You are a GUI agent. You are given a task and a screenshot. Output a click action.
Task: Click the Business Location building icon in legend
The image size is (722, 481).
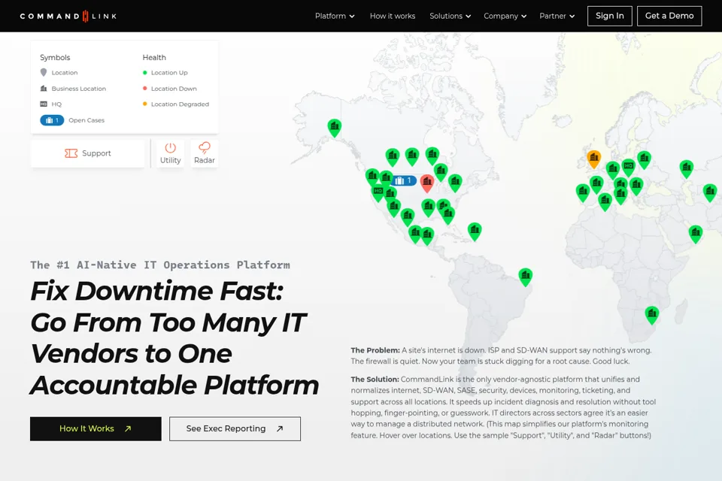click(44, 89)
